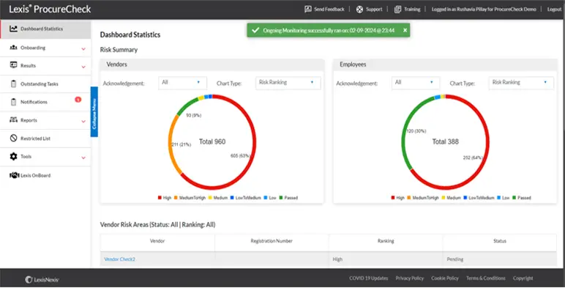This screenshot has width=565, height=288.
Task: Click the LexisNexis logo in footer
Action: point(42,280)
